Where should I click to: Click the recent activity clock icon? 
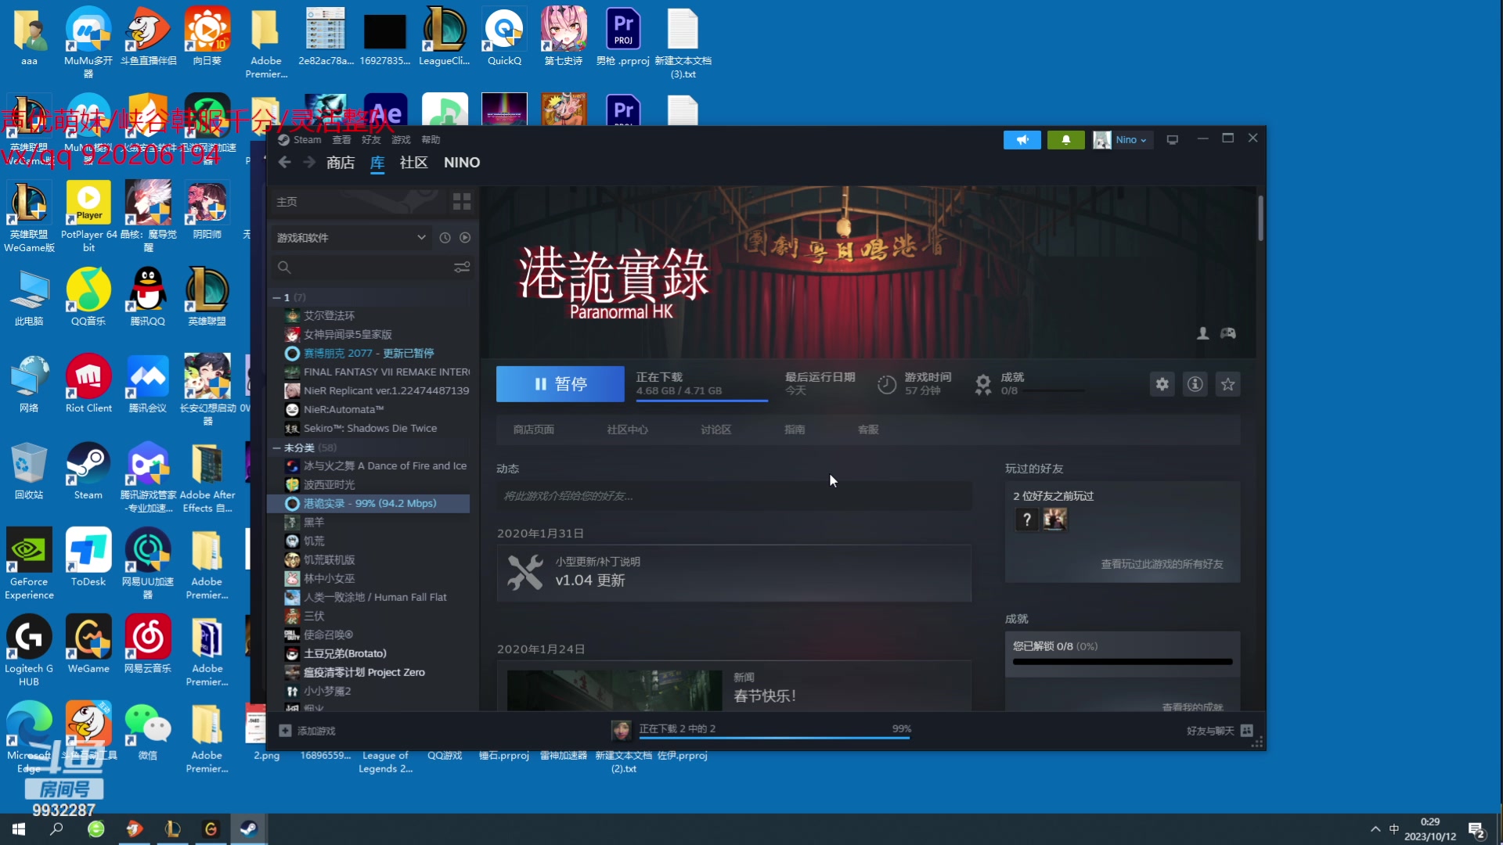(x=445, y=238)
